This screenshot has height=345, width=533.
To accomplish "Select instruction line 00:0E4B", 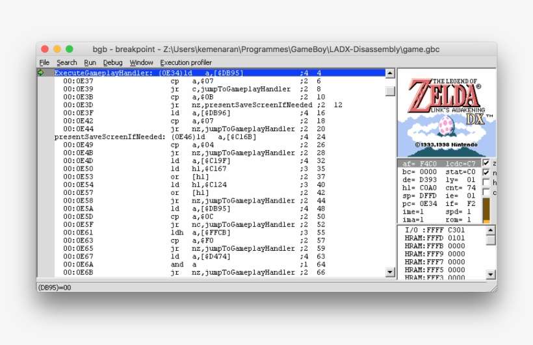I will tap(220, 153).
